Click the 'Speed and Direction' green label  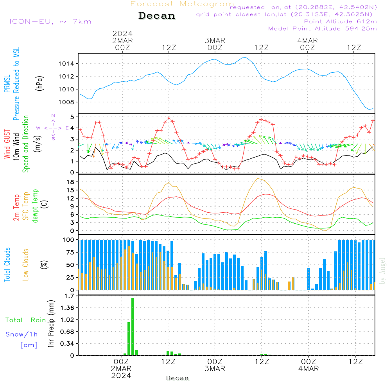(25, 144)
